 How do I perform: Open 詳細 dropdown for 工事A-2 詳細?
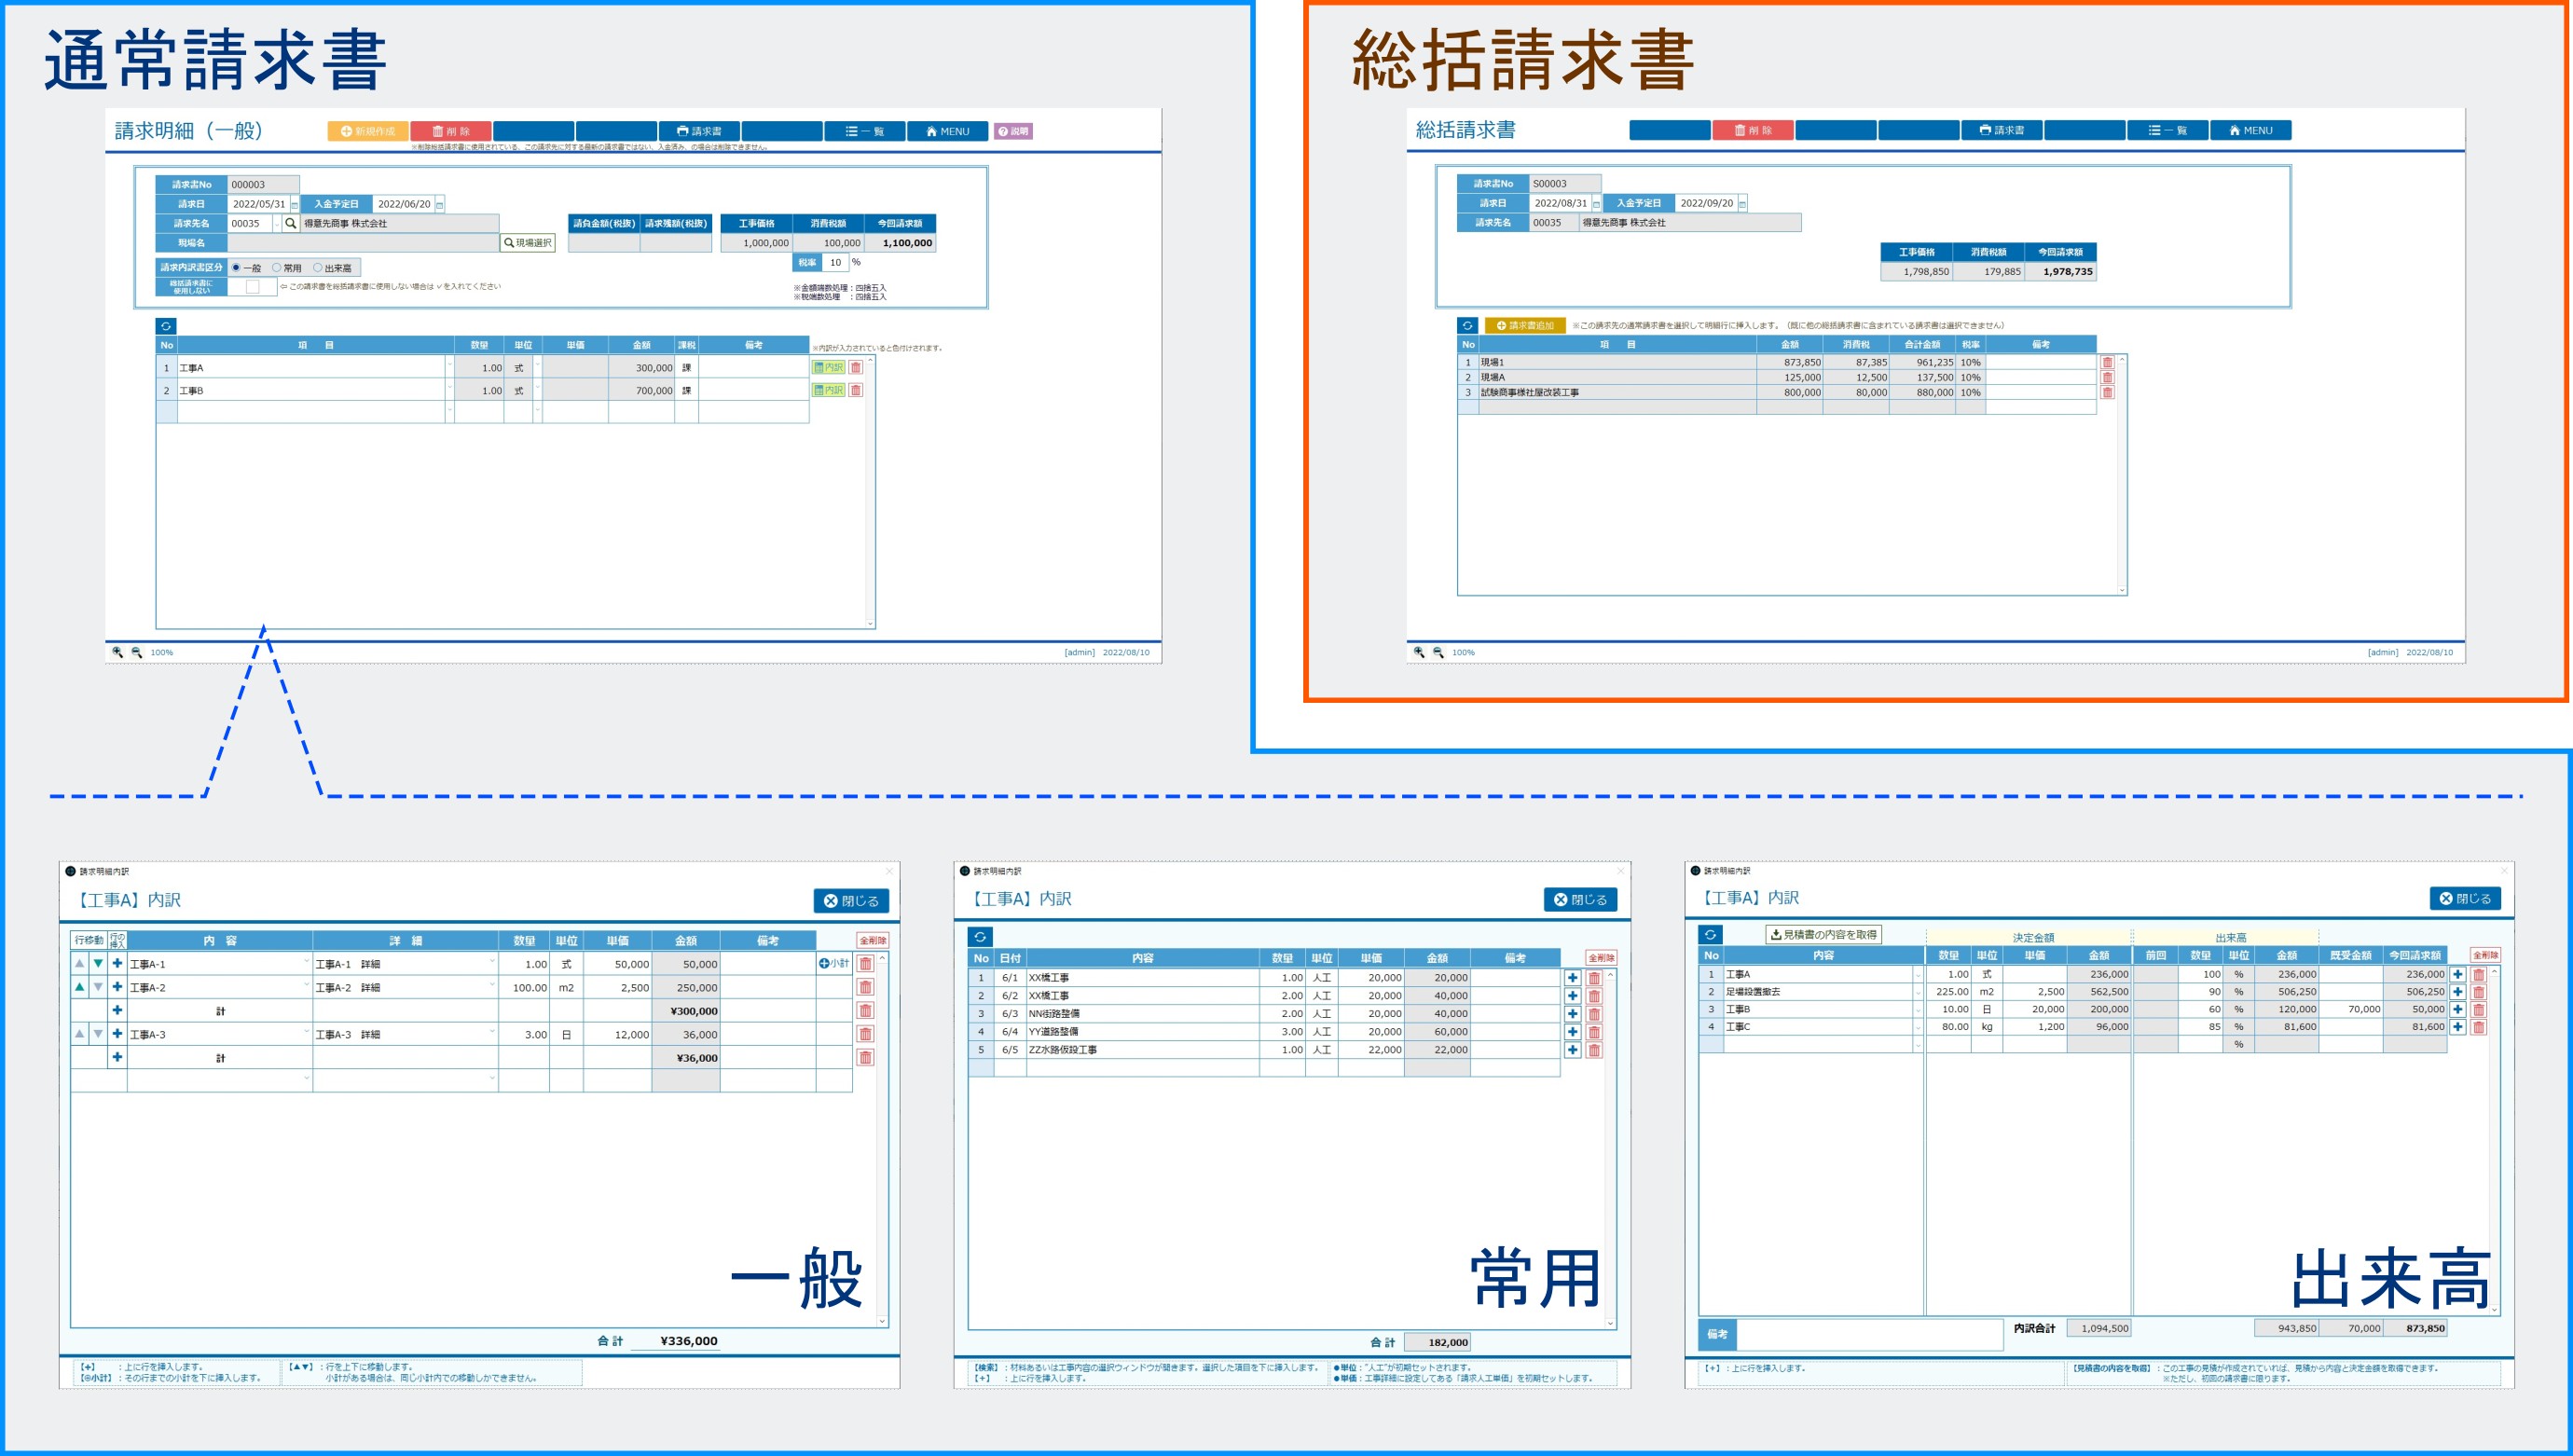click(x=492, y=987)
